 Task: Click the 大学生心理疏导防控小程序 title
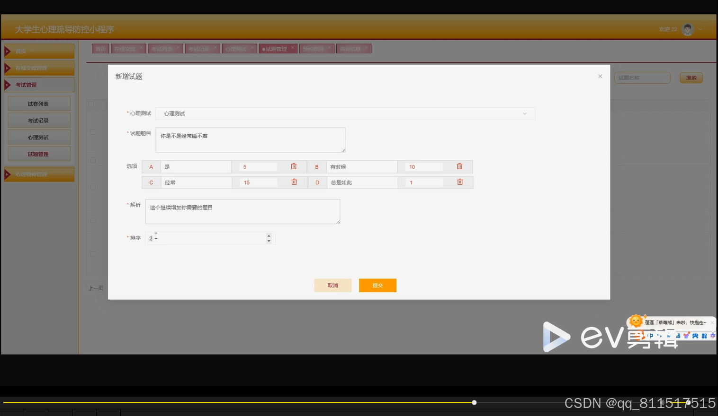tap(64, 29)
